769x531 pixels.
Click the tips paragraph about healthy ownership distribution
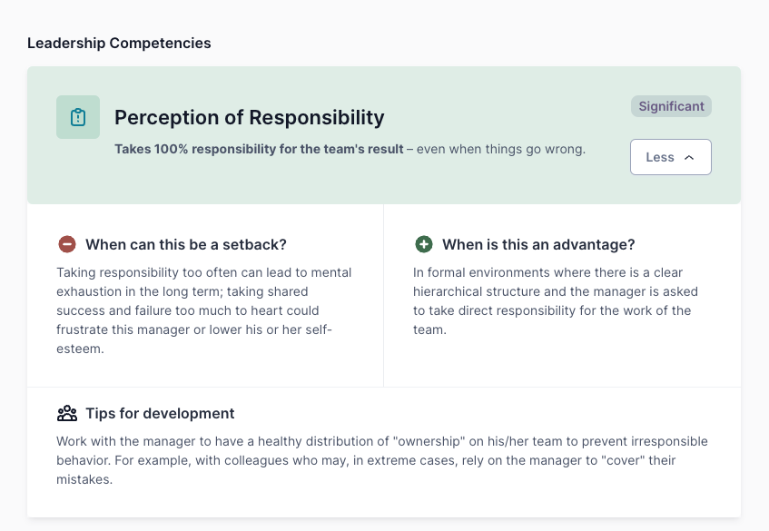[x=382, y=460]
